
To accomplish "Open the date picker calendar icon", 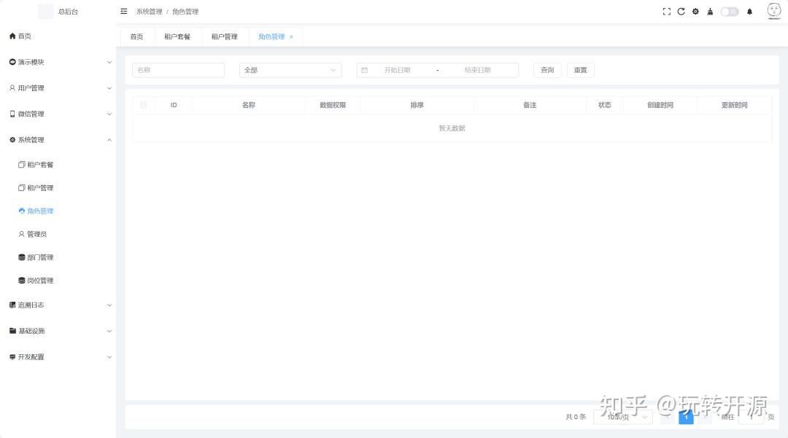I will (365, 69).
